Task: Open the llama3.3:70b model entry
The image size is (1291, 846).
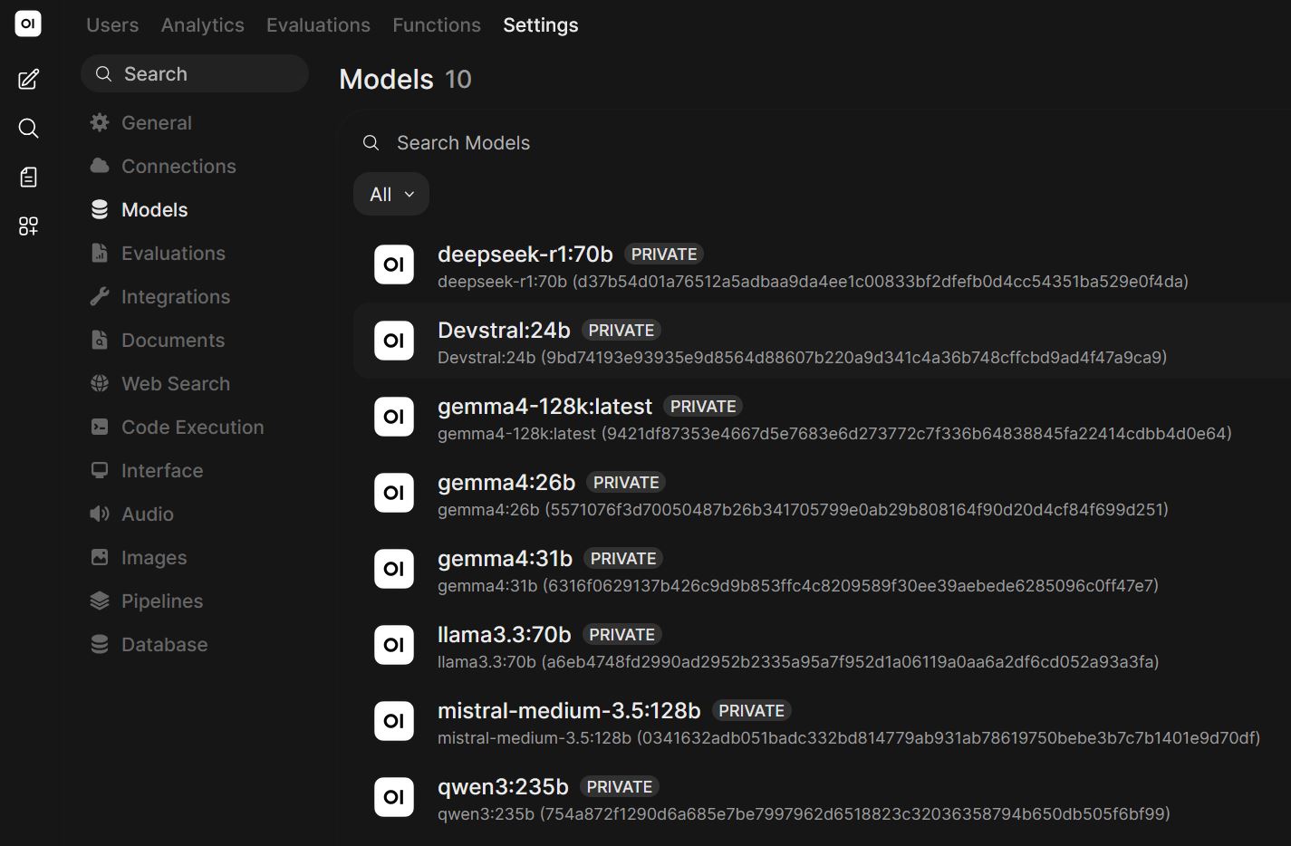Action: tap(822, 645)
